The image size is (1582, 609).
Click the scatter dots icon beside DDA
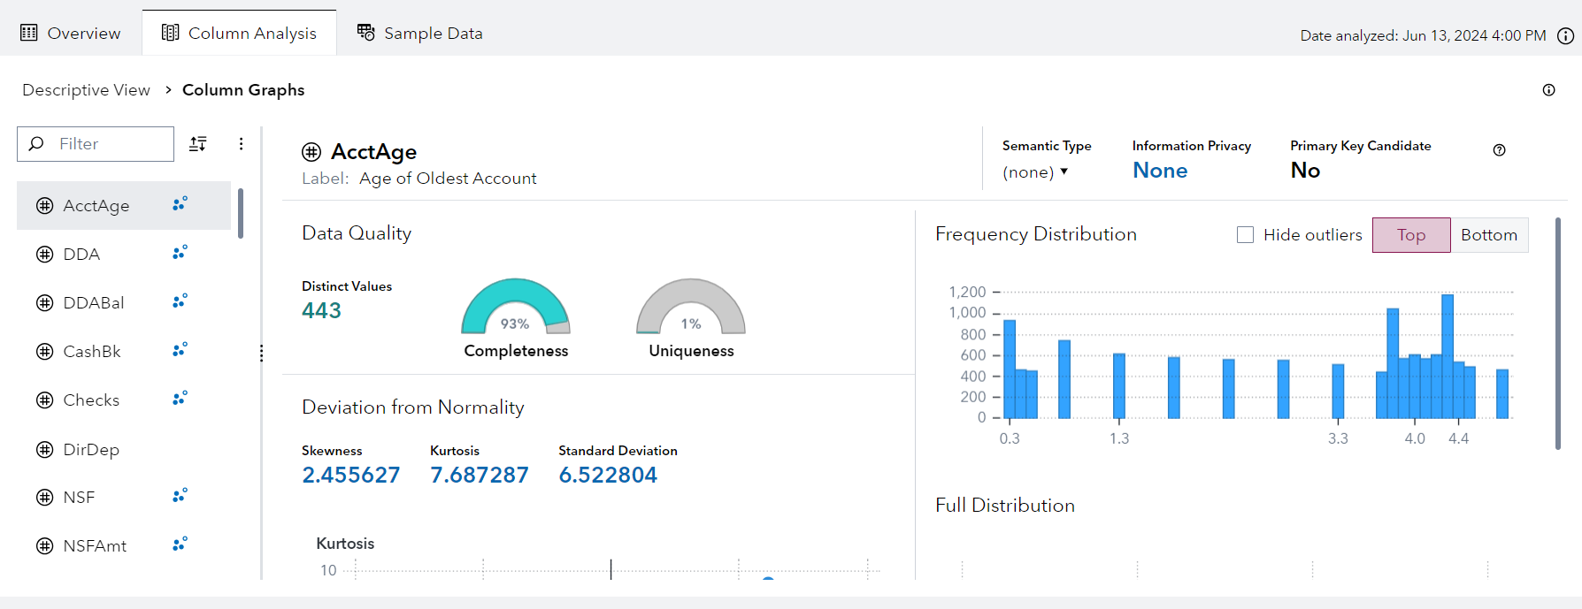tap(180, 254)
